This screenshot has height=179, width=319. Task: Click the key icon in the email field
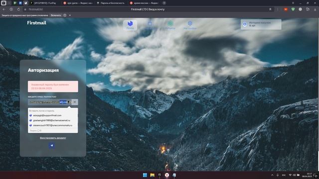click(69, 102)
